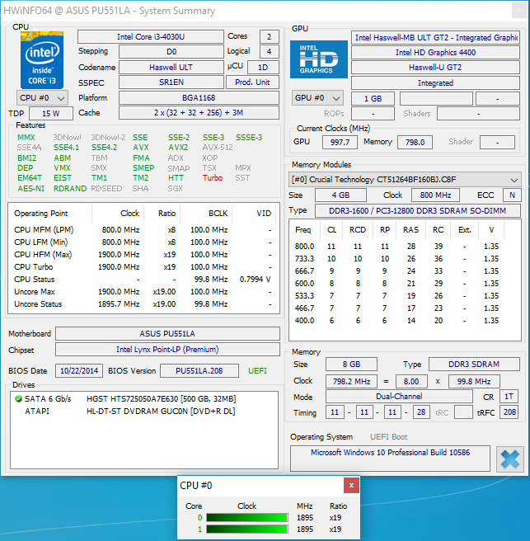Click the DDR3-1600 / PC3-12800 type field
This screenshot has height=541, width=530.
418,211
